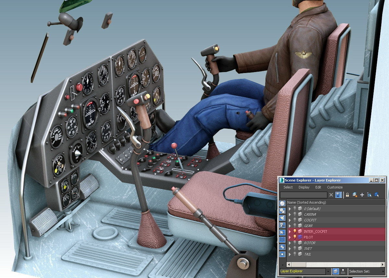Click the Name (Sorted Ascending) column header
Image resolution: width=389 pixels, height=278 pixels.
336,202
